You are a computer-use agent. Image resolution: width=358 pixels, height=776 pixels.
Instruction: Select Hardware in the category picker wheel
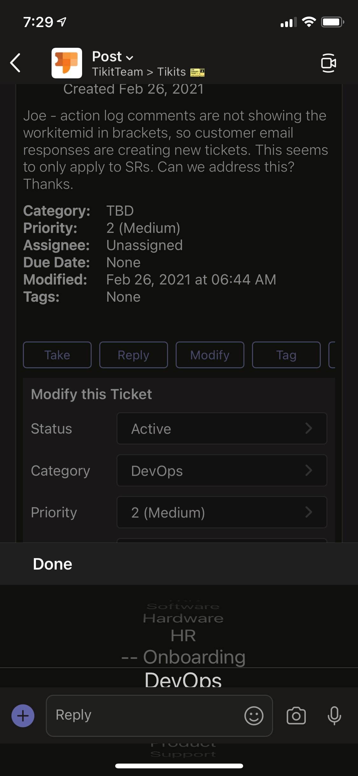(183, 618)
